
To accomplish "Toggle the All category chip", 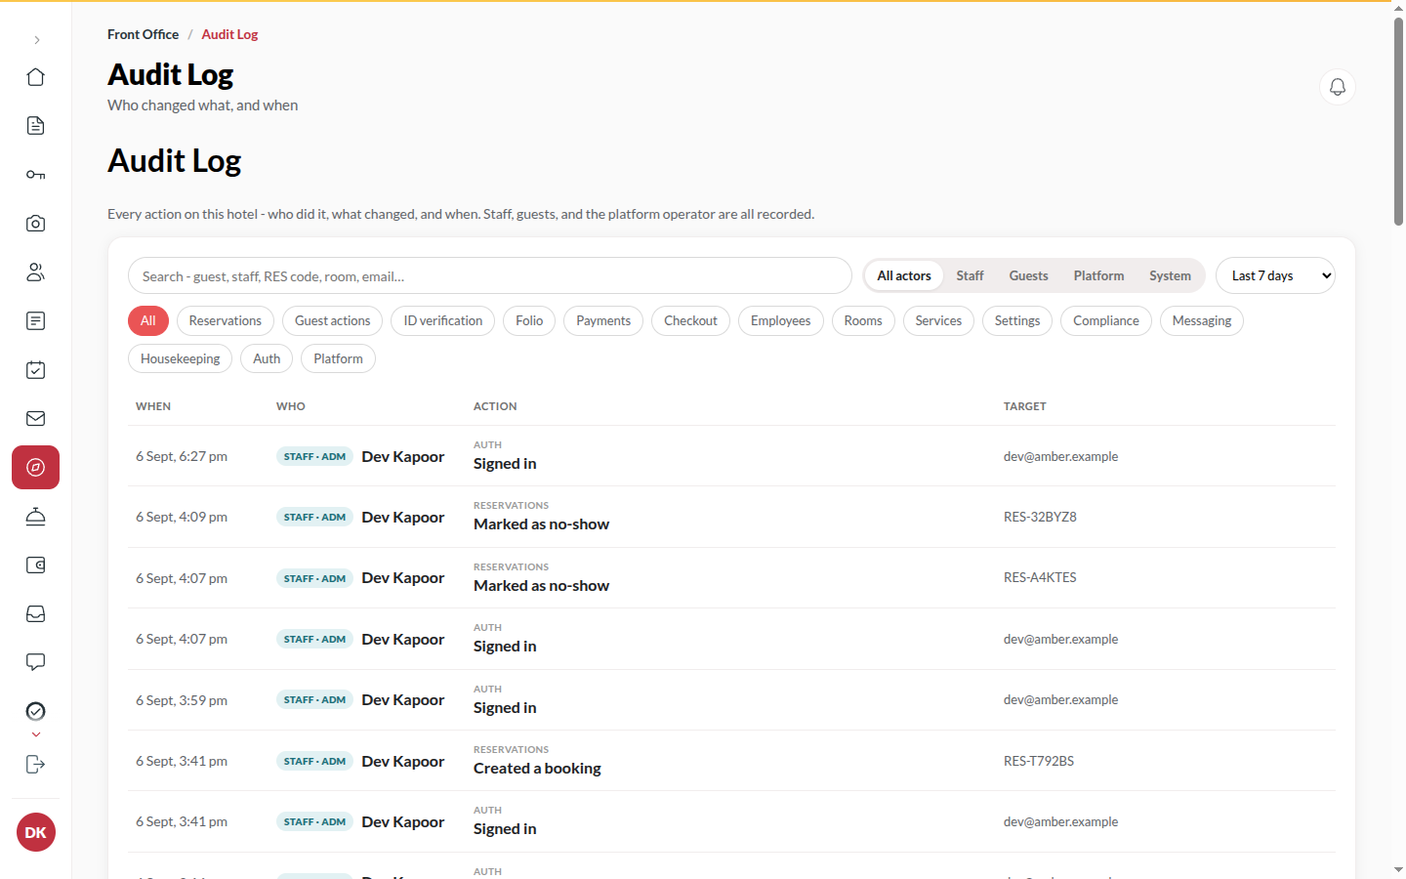I will [x=148, y=320].
